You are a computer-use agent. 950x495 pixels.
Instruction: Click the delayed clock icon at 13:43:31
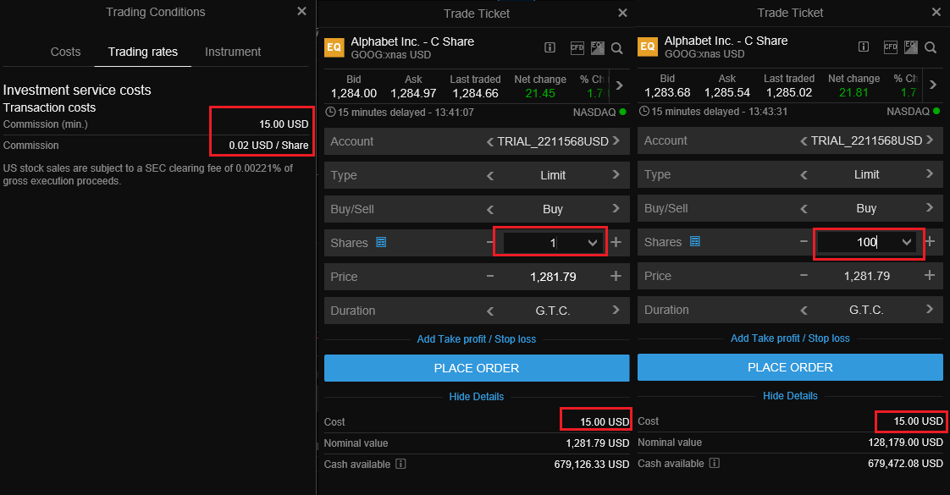click(x=644, y=112)
